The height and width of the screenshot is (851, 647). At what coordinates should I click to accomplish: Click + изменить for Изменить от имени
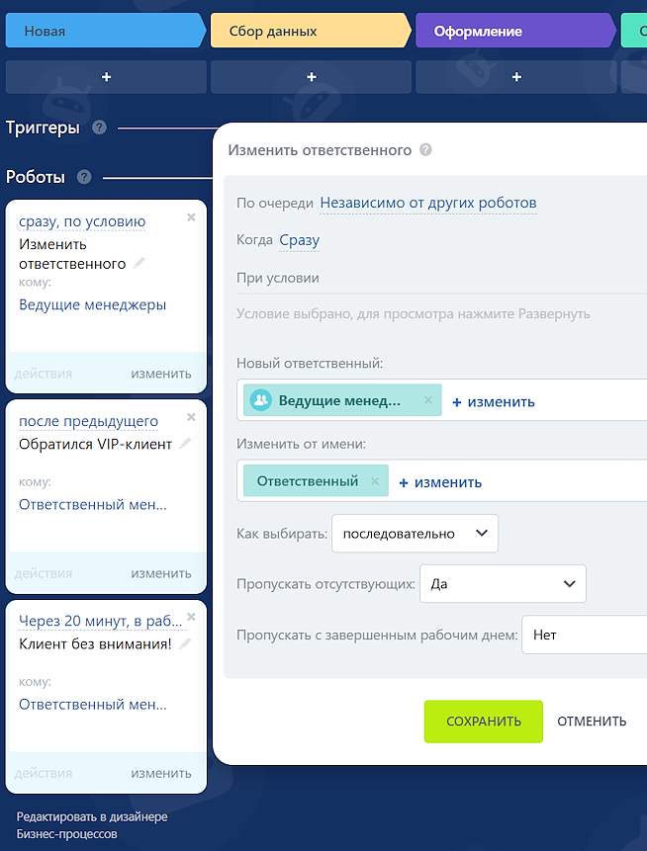click(440, 482)
